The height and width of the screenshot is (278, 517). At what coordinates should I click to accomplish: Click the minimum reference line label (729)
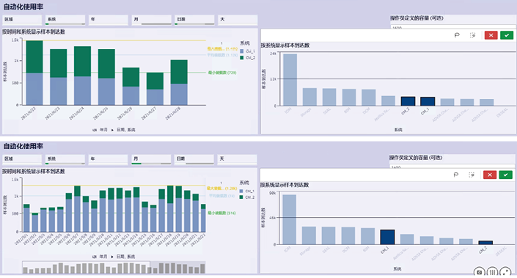222,73
